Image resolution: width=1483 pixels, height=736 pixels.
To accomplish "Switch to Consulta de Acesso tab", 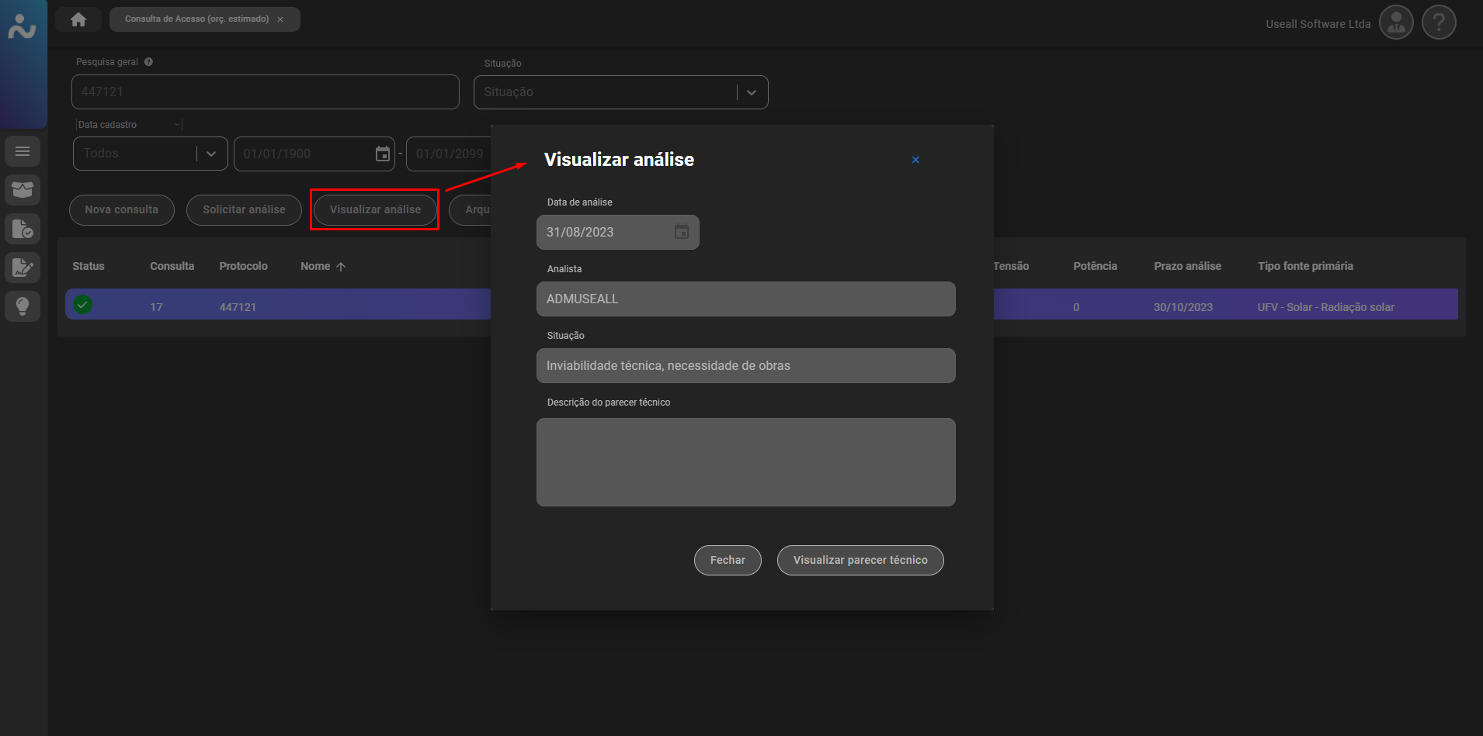I will 196,19.
